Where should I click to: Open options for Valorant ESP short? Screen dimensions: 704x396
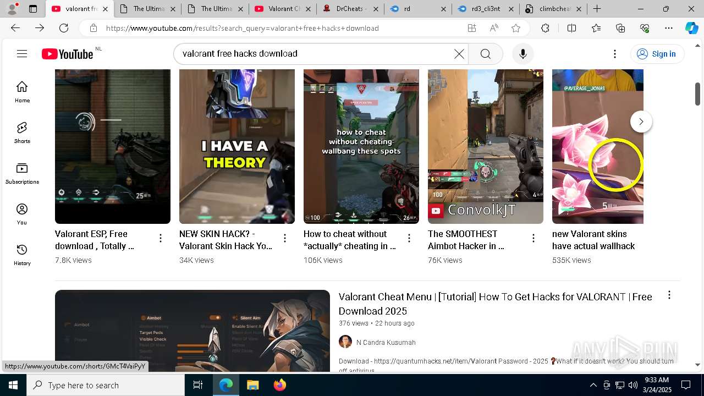point(161,238)
